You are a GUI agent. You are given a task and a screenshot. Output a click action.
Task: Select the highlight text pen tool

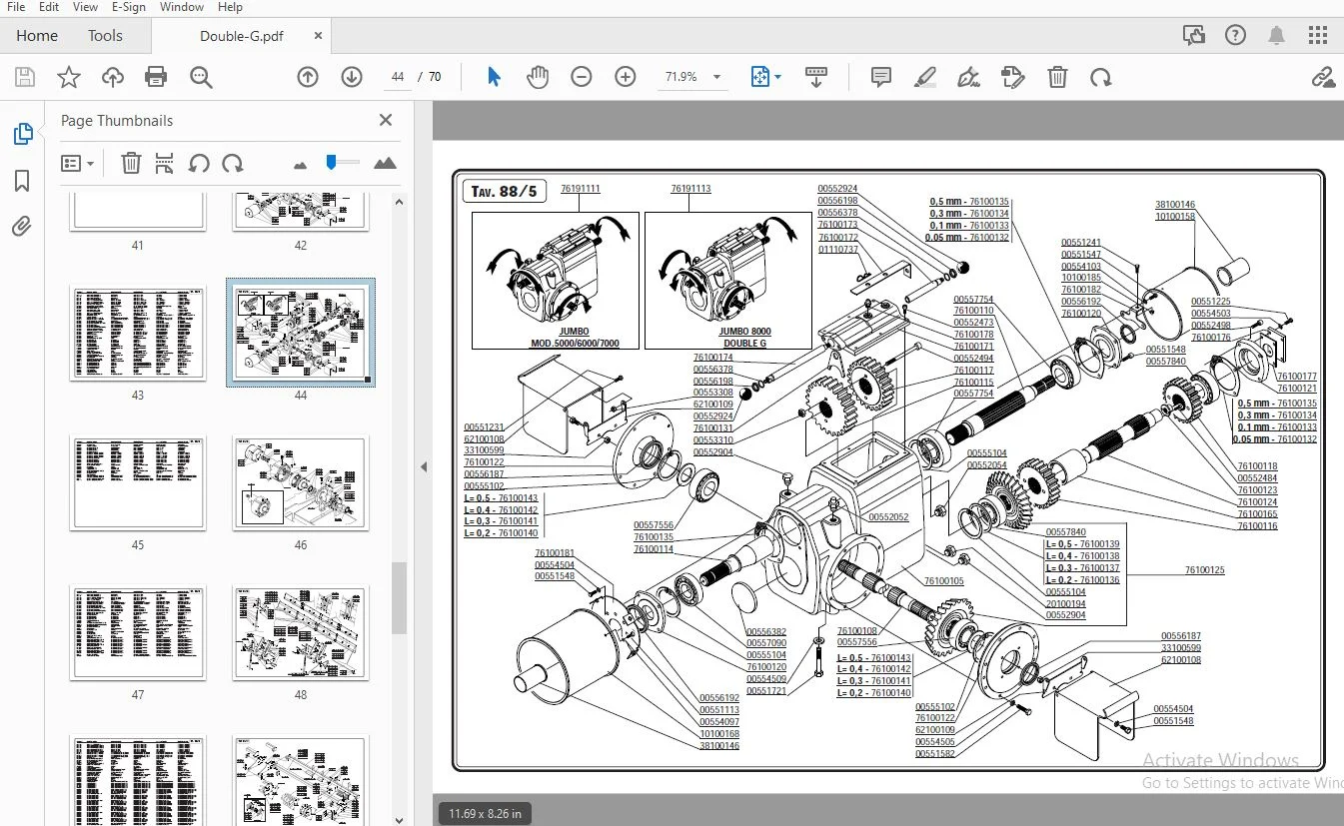coord(925,77)
